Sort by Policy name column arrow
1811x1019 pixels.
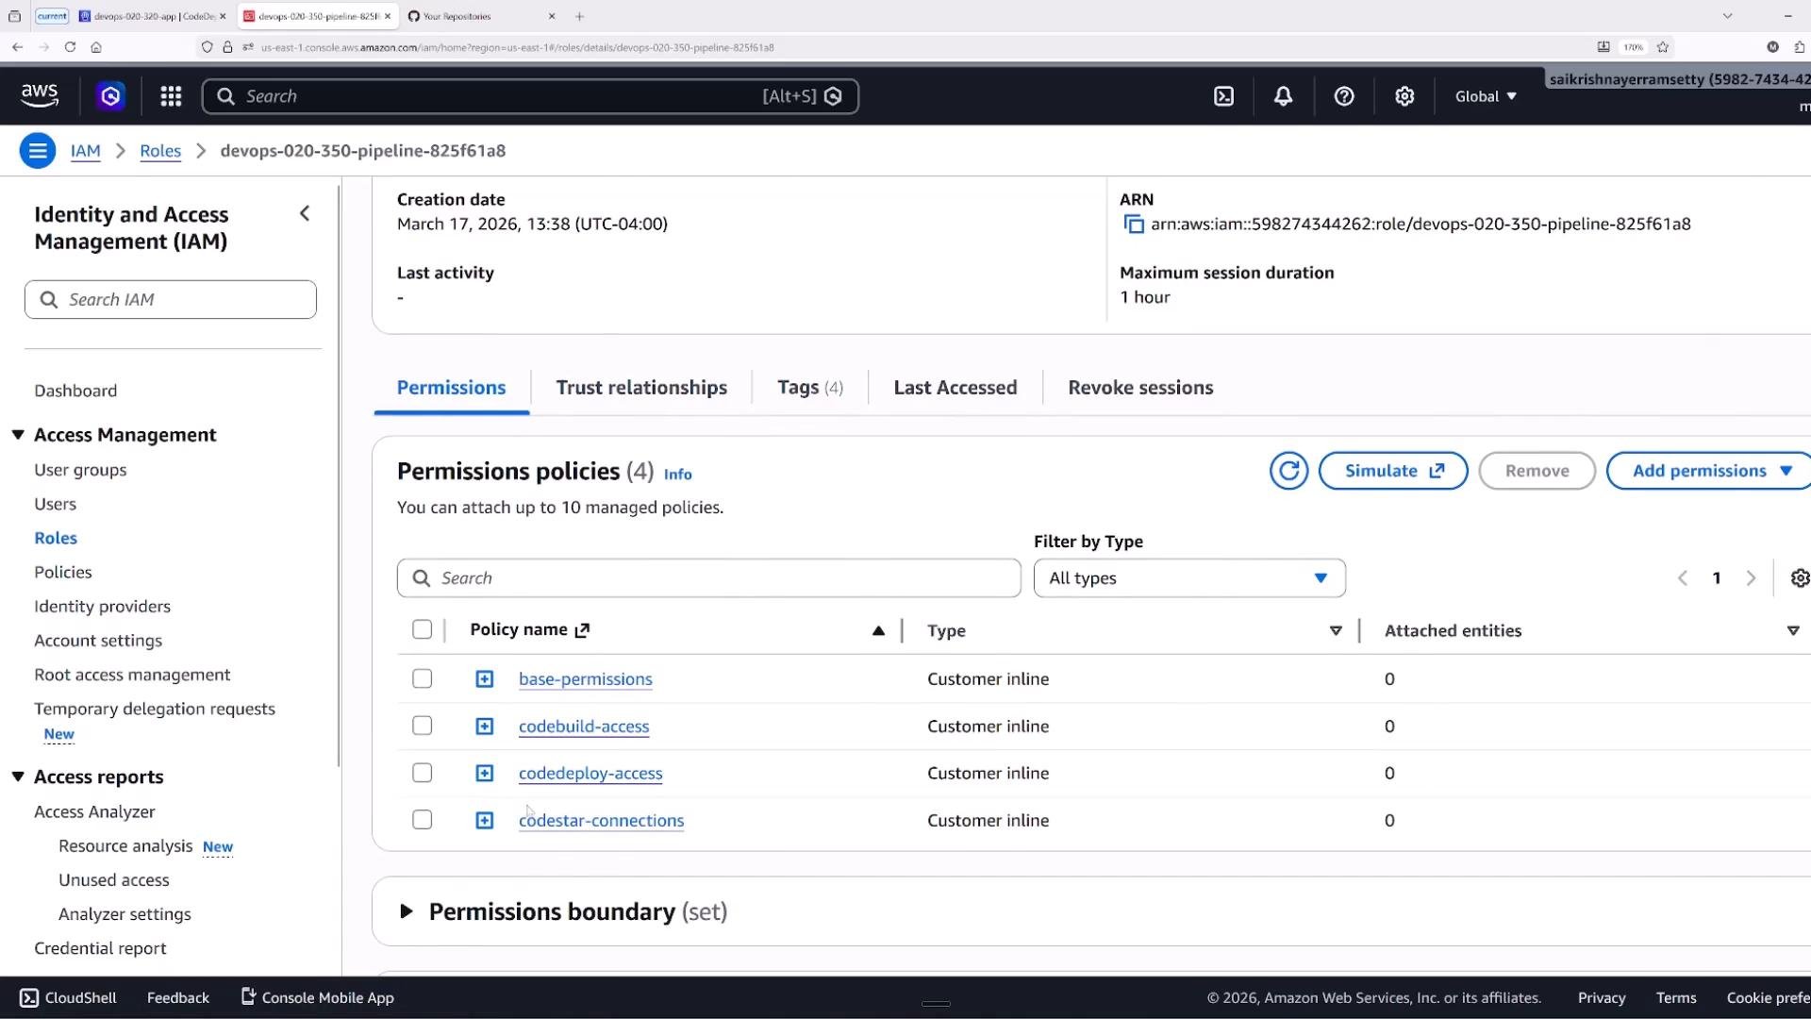878,630
